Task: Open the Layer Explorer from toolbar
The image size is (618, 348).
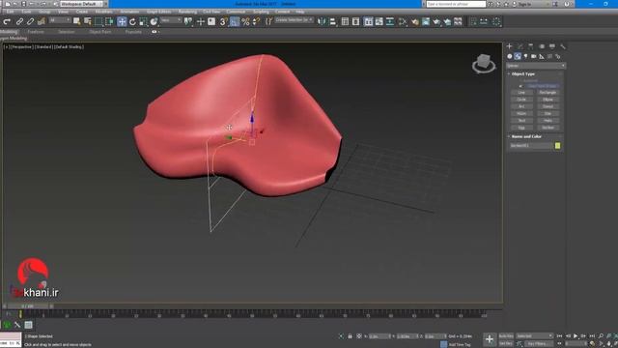Action: pyautogui.click(x=356, y=21)
